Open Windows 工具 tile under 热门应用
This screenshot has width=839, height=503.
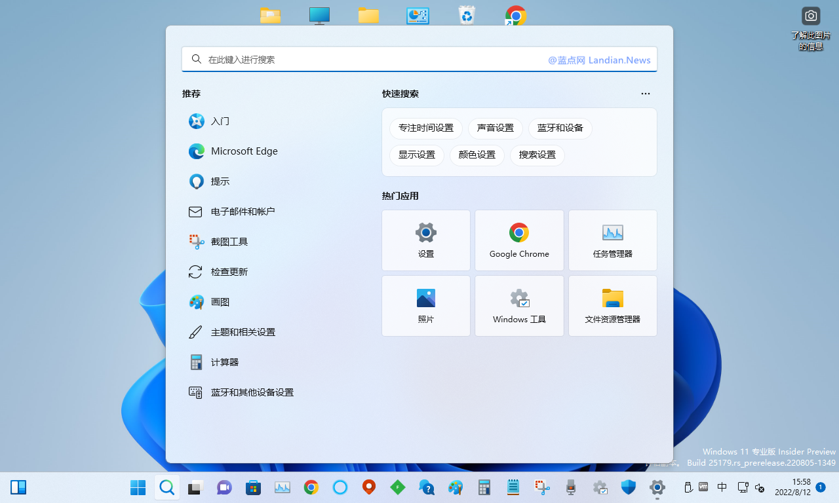[x=519, y=306]
